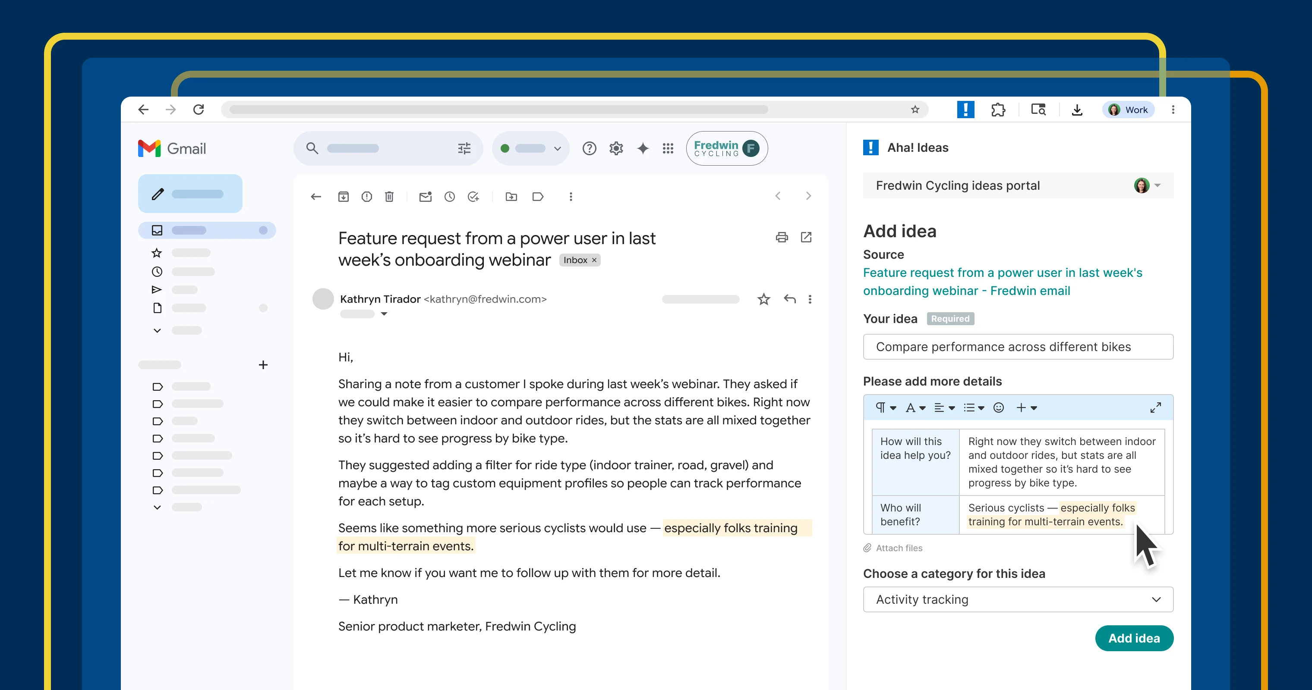Move the email to a folder
Viewport: 1312px width, 690px height.
tap(511, 196)
